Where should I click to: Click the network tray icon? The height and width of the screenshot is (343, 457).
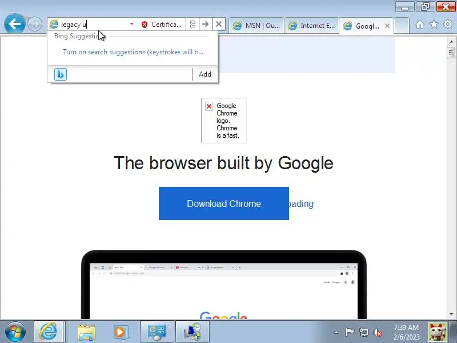(x=363, y=332)
